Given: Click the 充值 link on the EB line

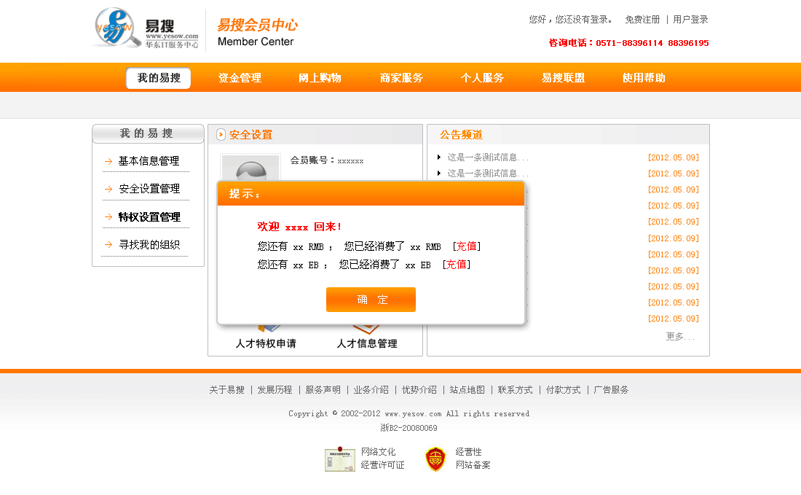Looking at the screenshot, I should [x=457, y=265].
